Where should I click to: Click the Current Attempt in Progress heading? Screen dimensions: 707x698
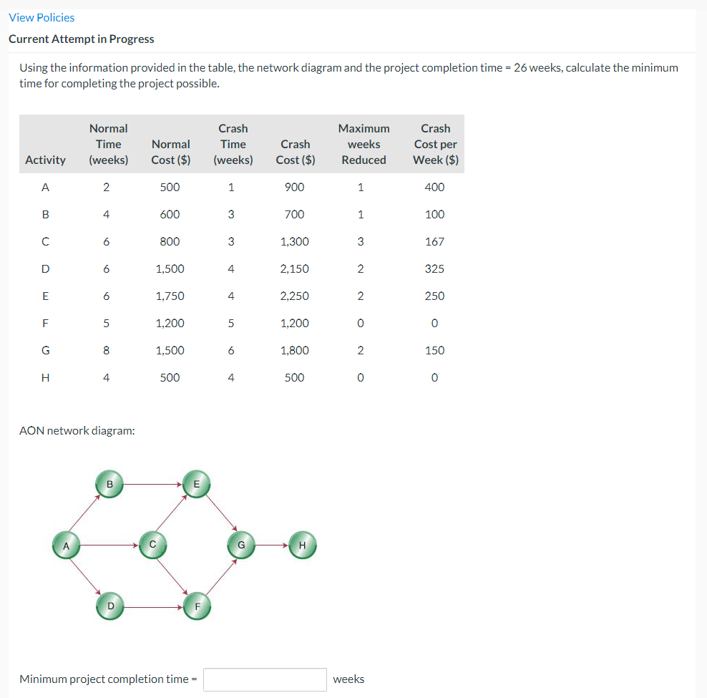coord(80,39)
